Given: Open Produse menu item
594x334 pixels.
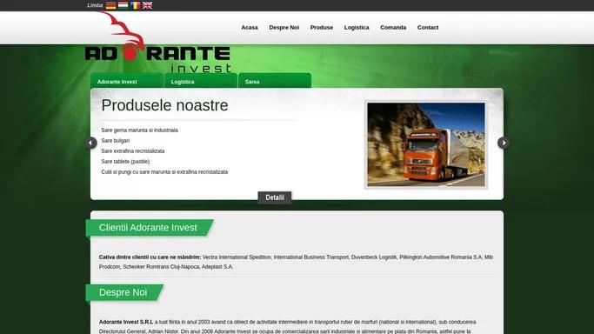Looking at the screenshot, I should pyautogui.click(x=322, y=28).
